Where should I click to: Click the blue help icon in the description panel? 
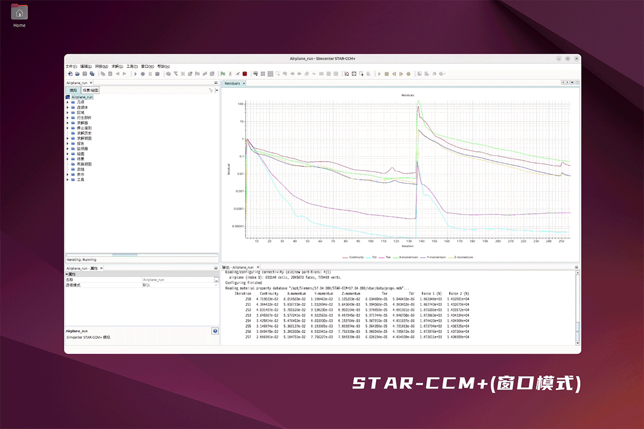(x=215, y=331)
